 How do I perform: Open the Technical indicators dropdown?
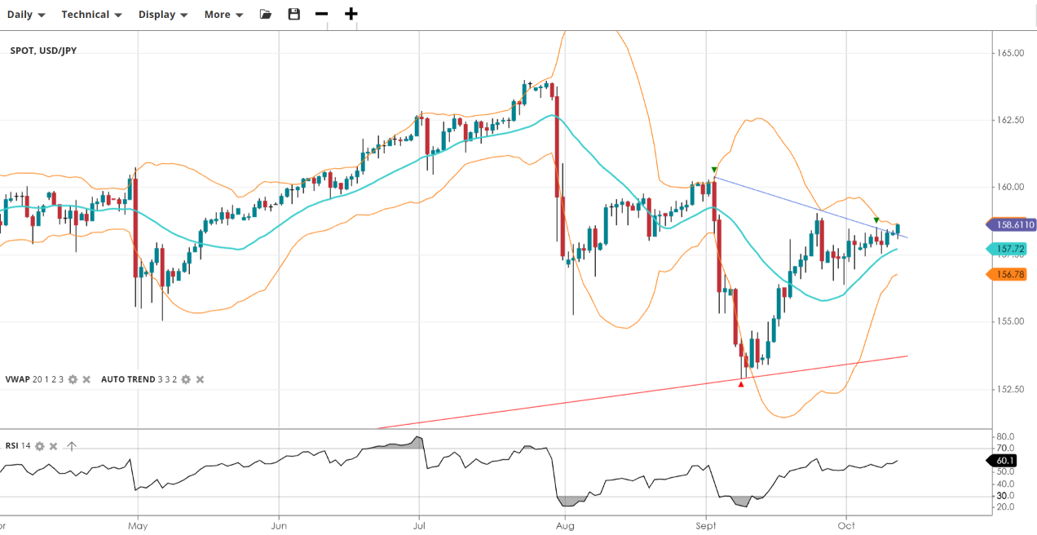[91, 15]
